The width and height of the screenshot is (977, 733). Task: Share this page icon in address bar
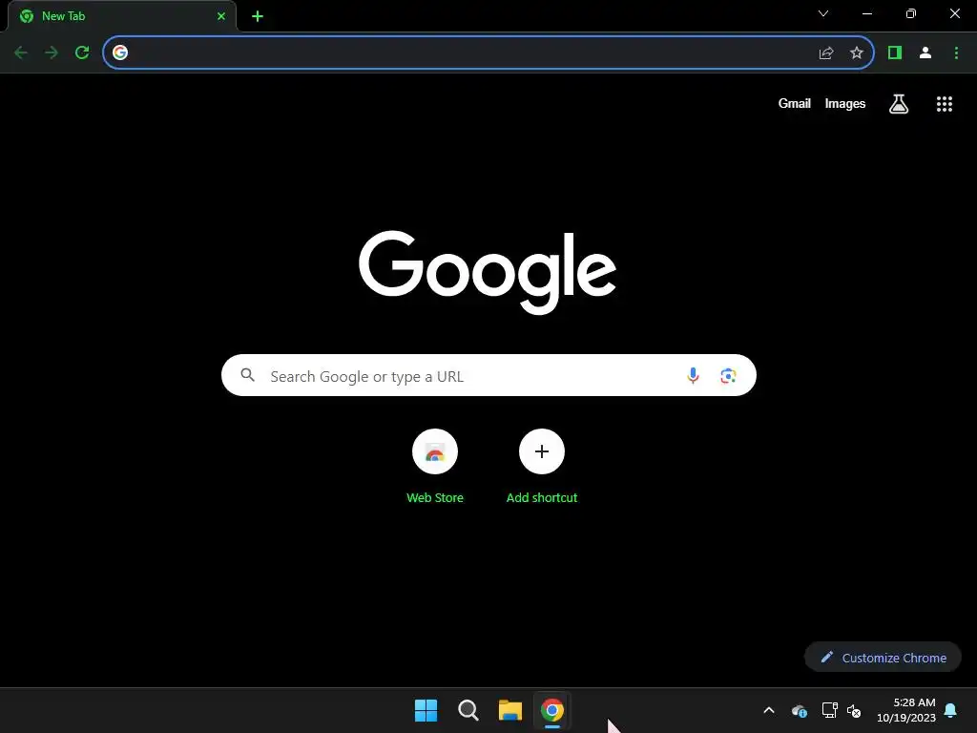[826, 53]
